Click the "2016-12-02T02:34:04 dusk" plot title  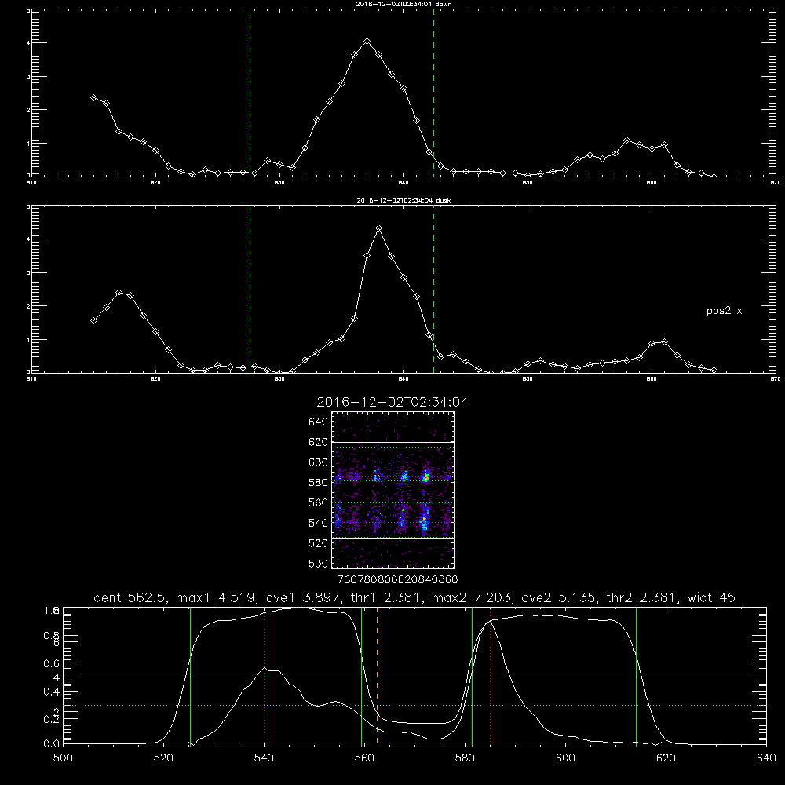[403, 200]
